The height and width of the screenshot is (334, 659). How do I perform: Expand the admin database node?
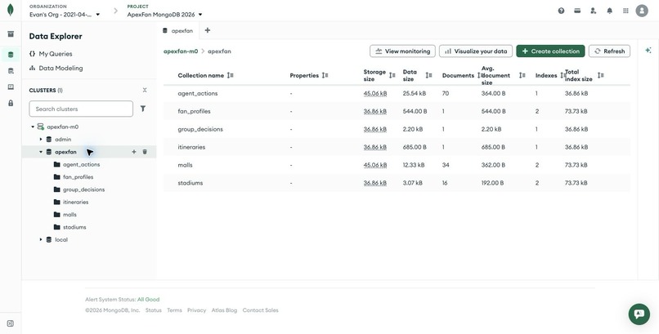(x=41, y=140)
